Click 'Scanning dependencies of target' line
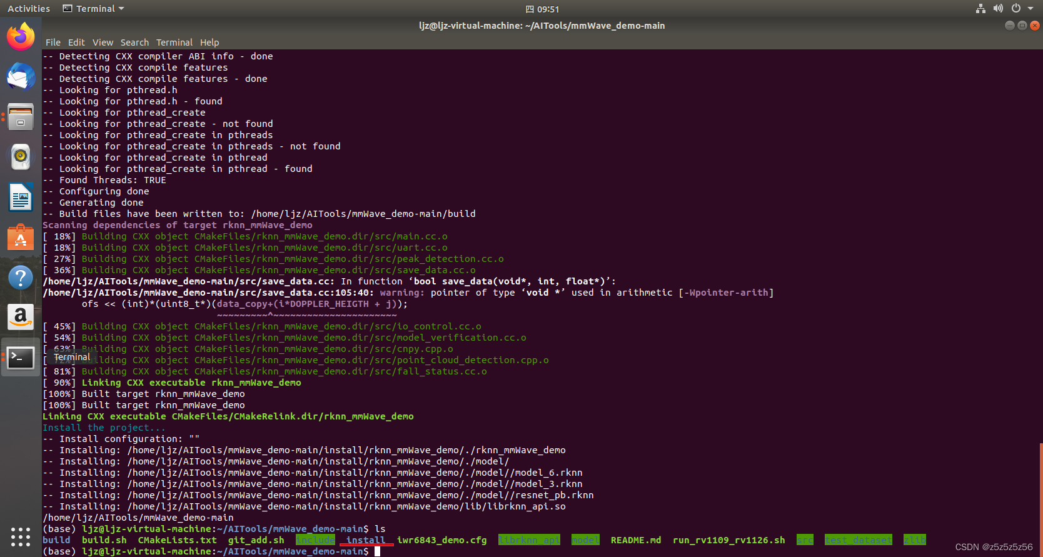The image size is (1043, 557). (x=178, y=225)
